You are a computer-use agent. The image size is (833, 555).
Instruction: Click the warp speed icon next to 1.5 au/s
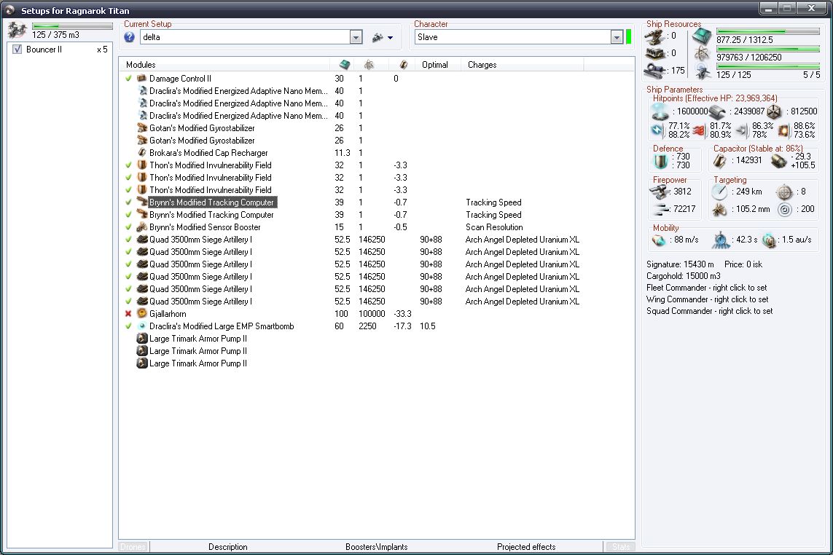770,240
